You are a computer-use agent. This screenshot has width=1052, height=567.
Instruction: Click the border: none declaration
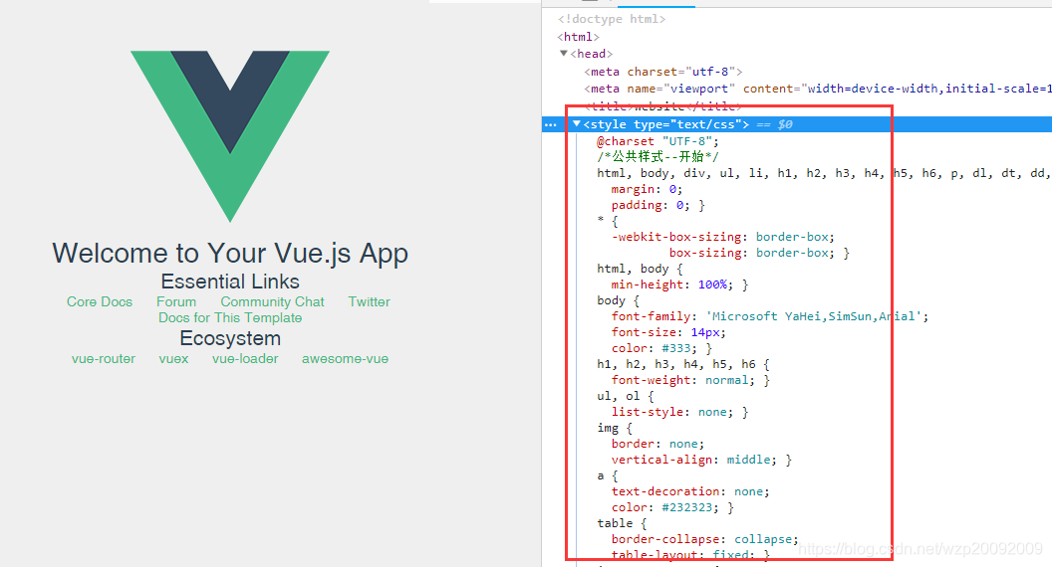pyautogui.click(x=657, y=444)
